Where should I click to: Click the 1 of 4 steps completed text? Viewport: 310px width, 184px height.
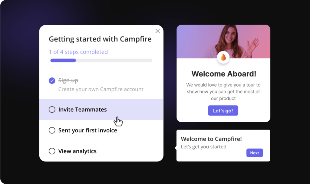pyautogui.click(x=78, y=52)
